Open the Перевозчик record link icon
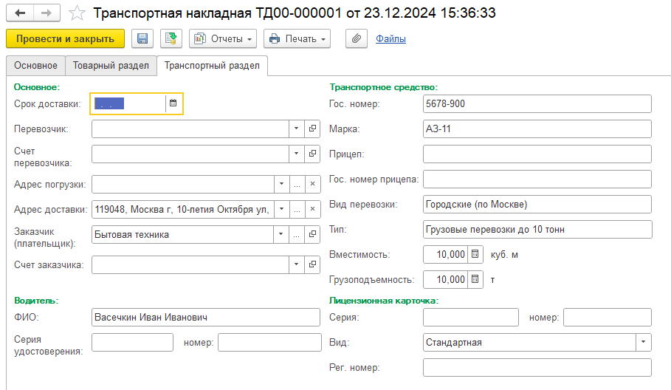This screenshot has width=671, height=390. pyautogui.click(x=312, y=129)
